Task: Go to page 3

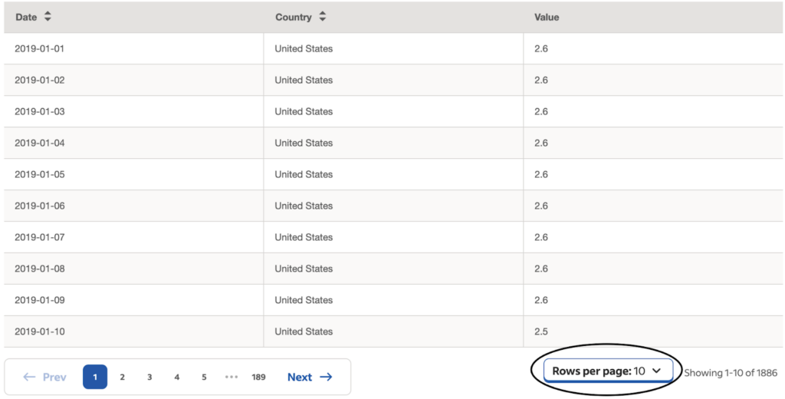Action: tap(149, 377)
